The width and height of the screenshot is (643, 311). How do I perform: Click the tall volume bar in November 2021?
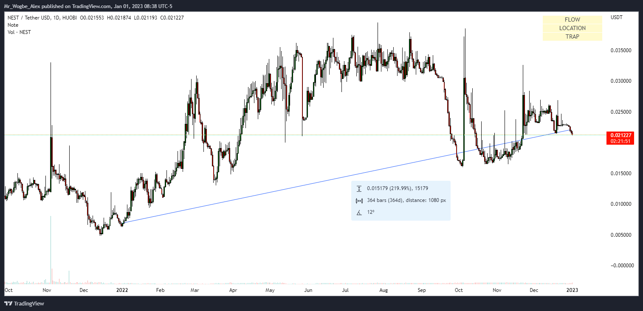[51, 250]
